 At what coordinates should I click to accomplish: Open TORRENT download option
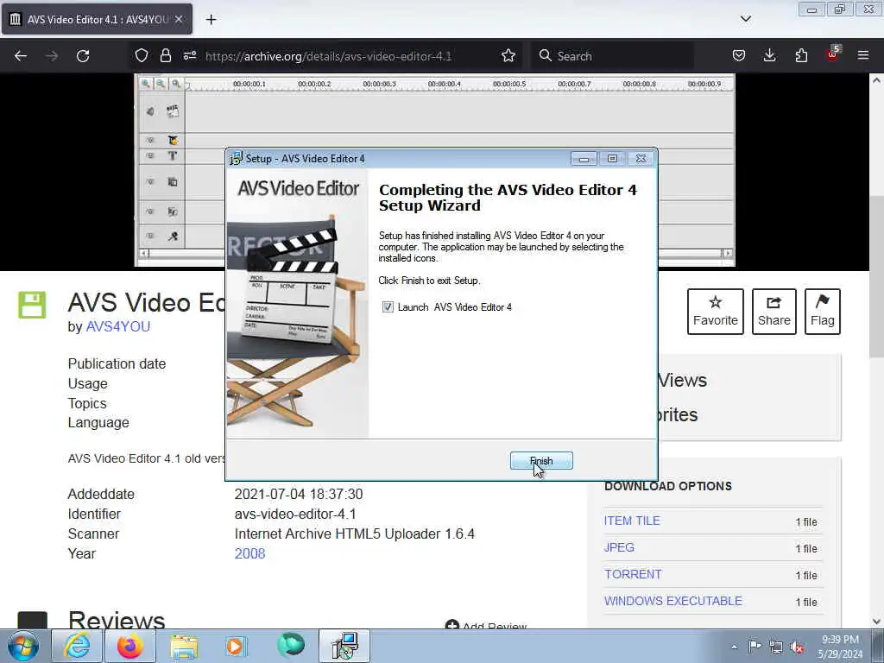click(633, 574)
